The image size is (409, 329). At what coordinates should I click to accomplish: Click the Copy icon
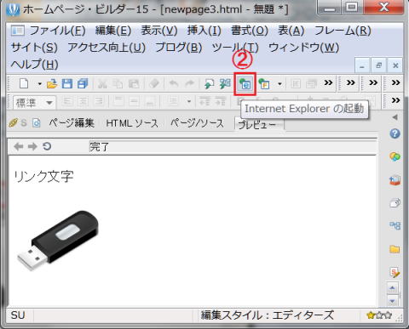click(118, 84)
